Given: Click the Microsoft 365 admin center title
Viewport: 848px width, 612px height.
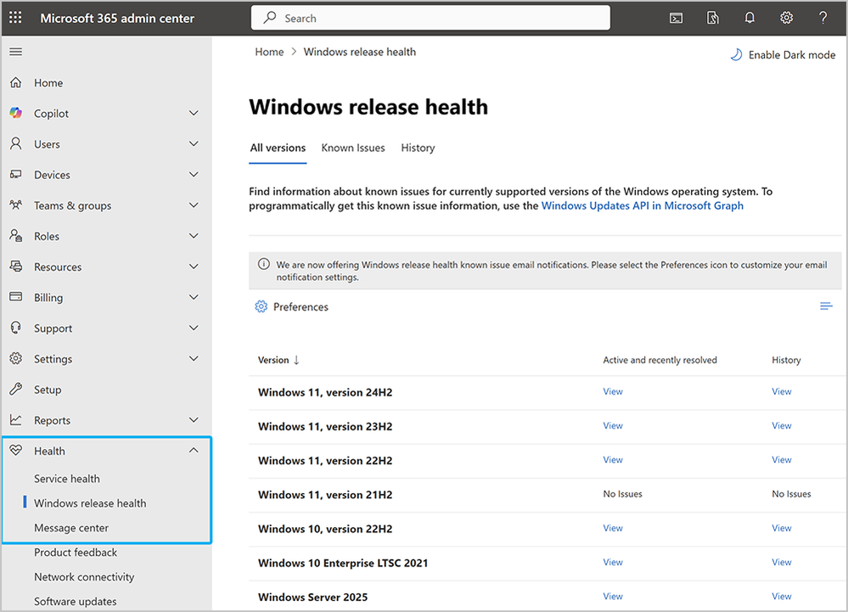Looking at the screenshot, I should point(117,18).
